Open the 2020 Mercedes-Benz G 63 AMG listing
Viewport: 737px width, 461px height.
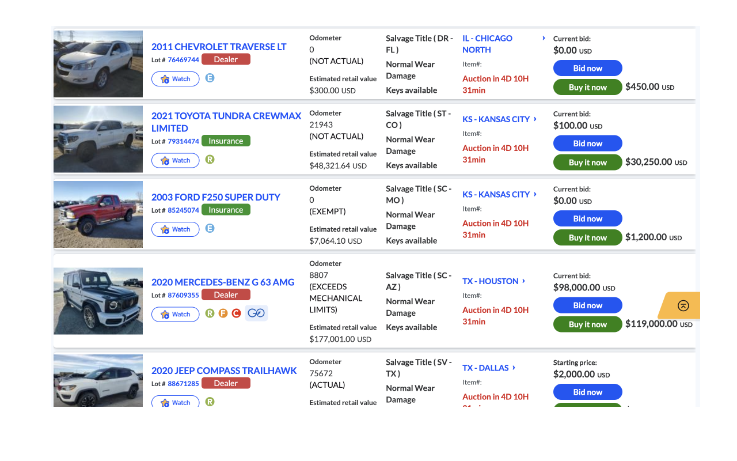[x=223, y=282]
